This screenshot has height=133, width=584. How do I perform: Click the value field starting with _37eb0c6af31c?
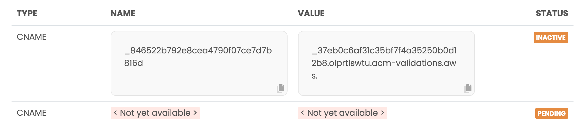(x=384, y=51)
